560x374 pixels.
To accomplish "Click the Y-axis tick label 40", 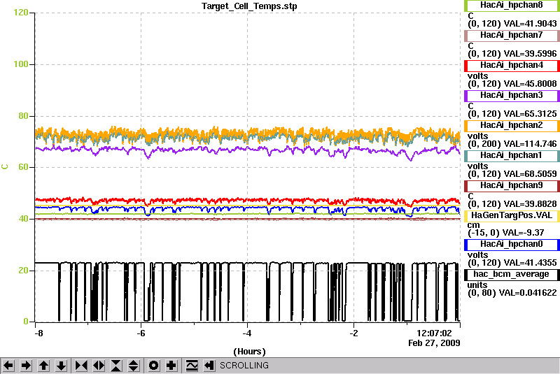I will point(23,219).
